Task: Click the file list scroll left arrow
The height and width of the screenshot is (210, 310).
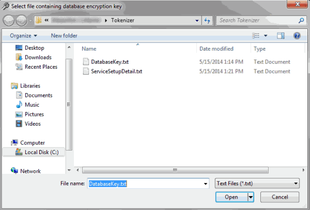Action: coord(78,170)
